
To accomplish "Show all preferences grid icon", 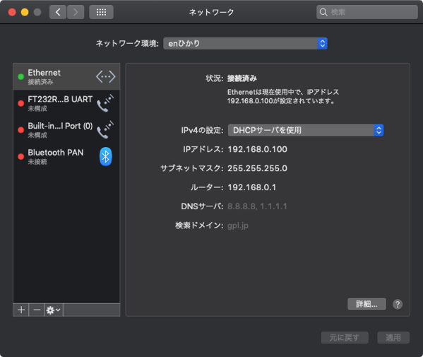I will pos(101,12).
